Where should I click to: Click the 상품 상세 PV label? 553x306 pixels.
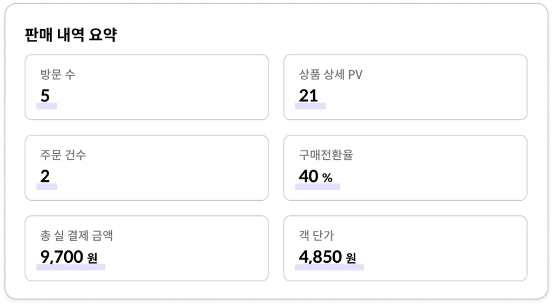click(331, 74)
